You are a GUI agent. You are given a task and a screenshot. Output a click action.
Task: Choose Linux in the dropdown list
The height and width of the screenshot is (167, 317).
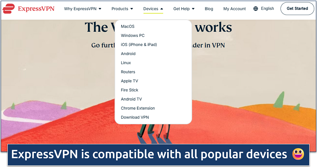(126, 62)
